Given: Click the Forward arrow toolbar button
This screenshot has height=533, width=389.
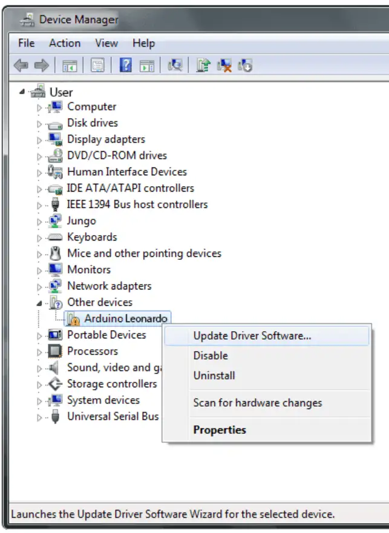Looking at the screenshot, I should pos(41,65).
